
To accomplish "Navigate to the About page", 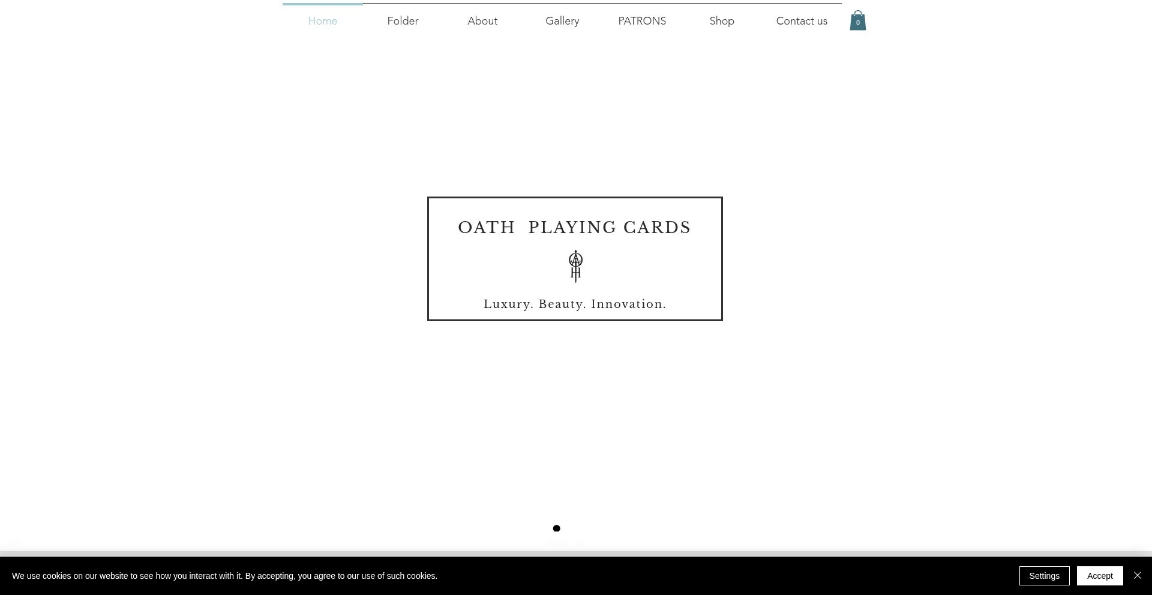I will pos(482,20).
